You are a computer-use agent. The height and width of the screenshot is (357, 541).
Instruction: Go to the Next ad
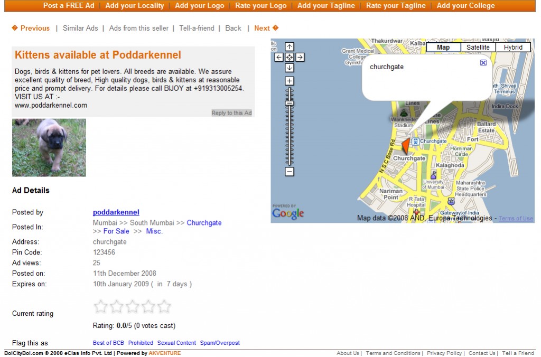pyautogui.click(x=266, y=28)
